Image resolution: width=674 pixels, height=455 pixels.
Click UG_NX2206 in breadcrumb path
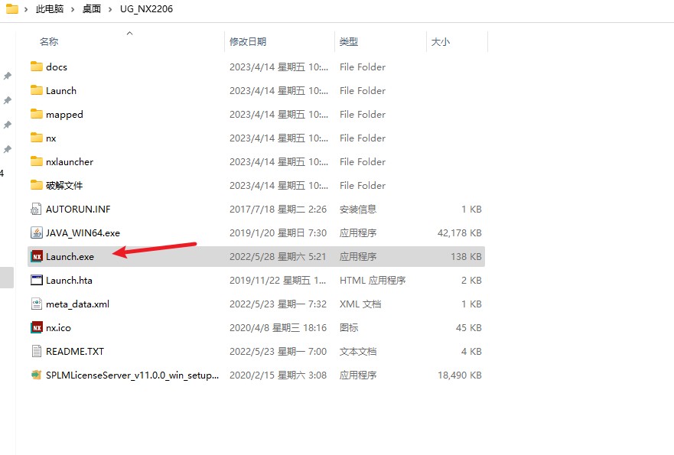[x=147, y=8]
